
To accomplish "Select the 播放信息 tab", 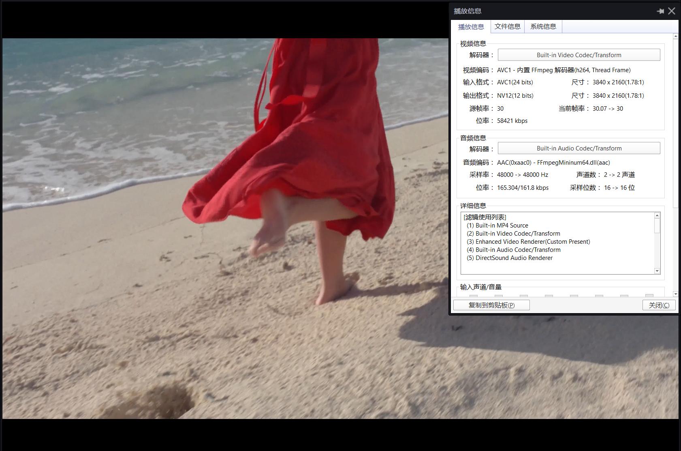I will click(472, 26).
